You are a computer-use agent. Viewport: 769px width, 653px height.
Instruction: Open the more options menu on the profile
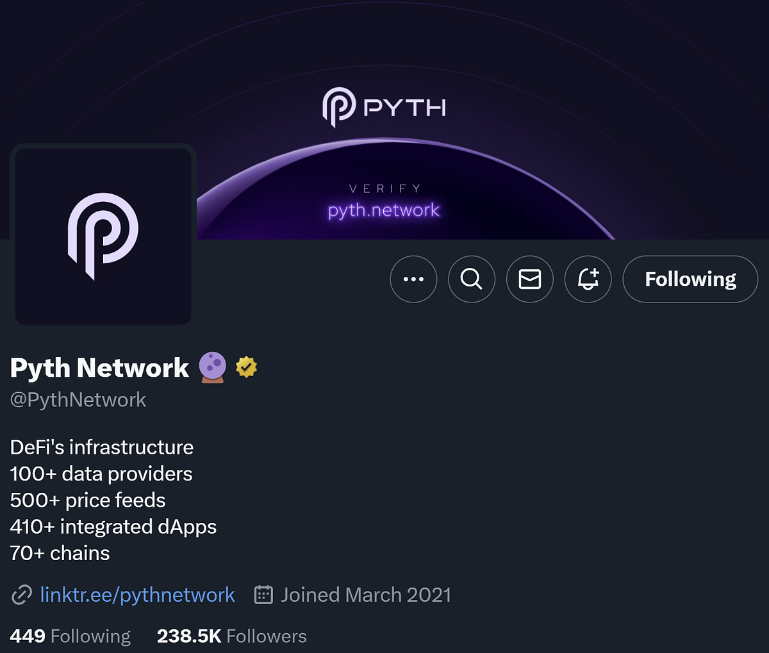413,279
